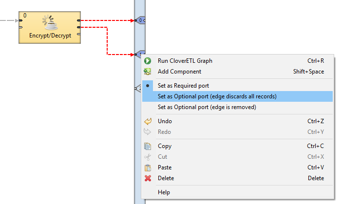Select Redo in the context menu
Viewport: 341px width, 204px height.
[238, 132]
